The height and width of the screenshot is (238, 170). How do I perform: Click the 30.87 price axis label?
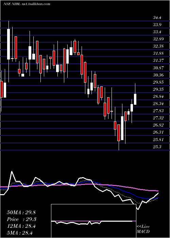pos(158,68)
